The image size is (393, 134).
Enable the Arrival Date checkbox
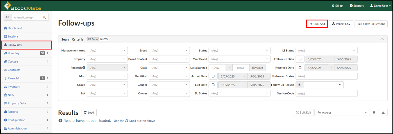[x=213, y=76]
